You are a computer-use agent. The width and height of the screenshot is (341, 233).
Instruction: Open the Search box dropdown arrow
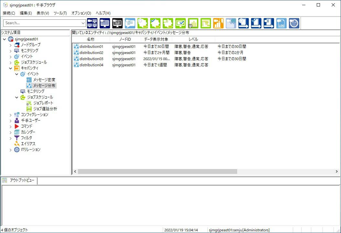[x=83, y=23]
